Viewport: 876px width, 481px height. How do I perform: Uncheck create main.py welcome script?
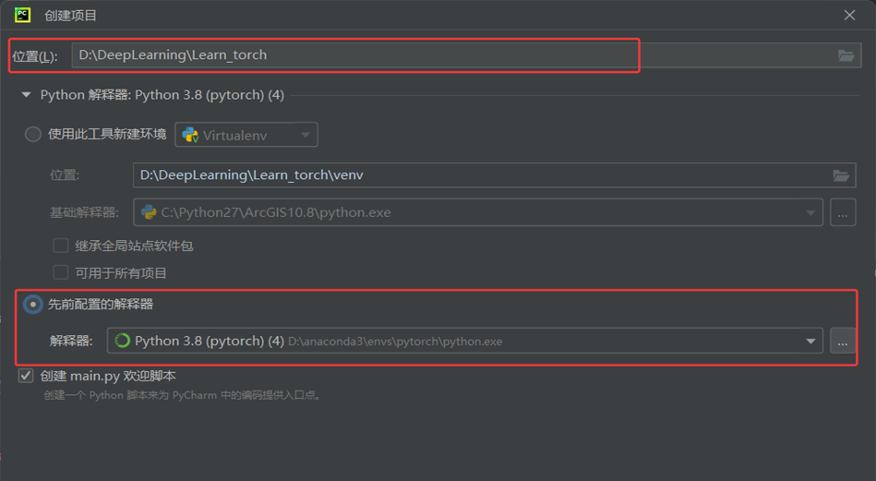[26, 376]
